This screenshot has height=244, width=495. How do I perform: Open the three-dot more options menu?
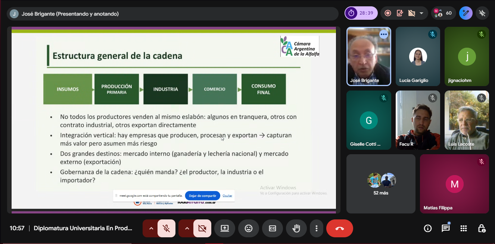click(317, 228)
